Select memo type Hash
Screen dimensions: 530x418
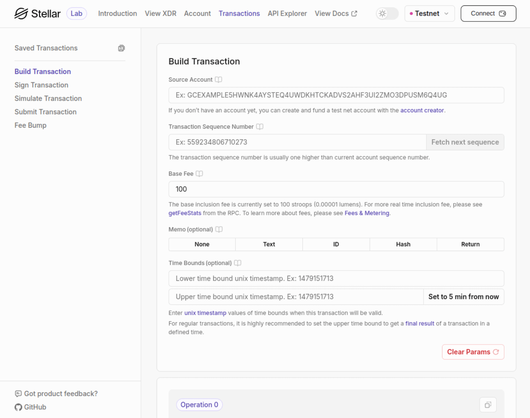pyautogui.click(x=403, y=244)
